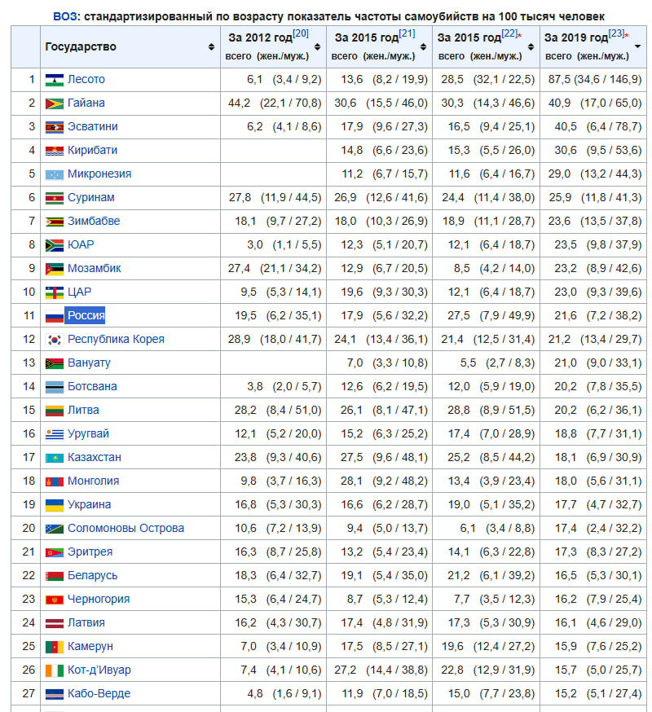Click the Russian flag icon

(55, 316)
